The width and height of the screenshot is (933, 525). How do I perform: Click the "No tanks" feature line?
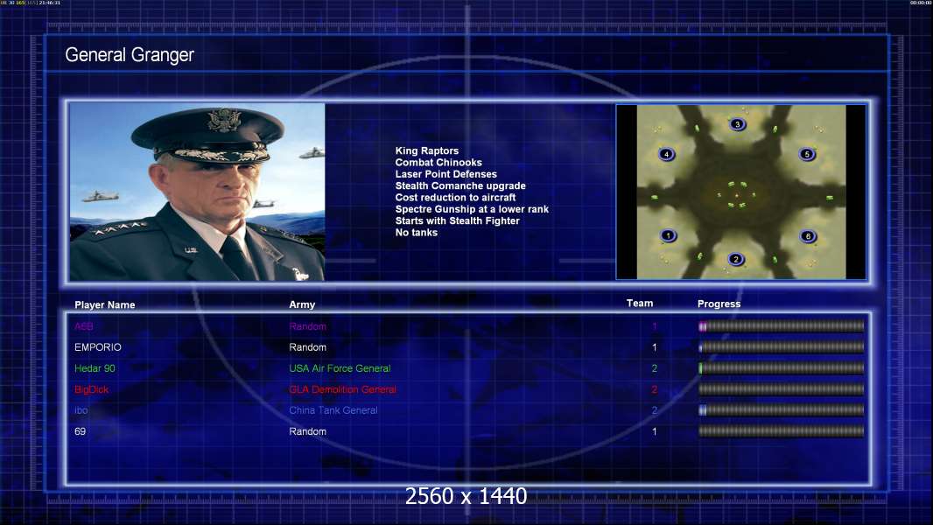click(x=417, y=233)
